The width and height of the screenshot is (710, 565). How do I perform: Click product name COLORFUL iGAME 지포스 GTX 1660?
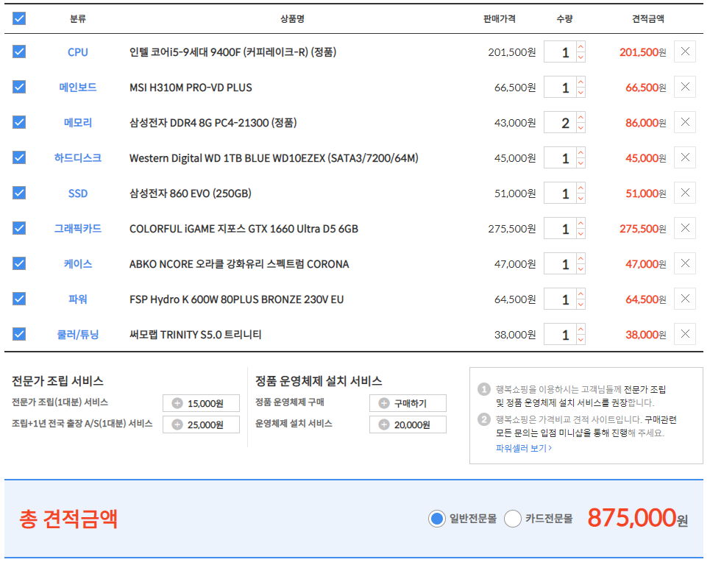tap(244, 229)
